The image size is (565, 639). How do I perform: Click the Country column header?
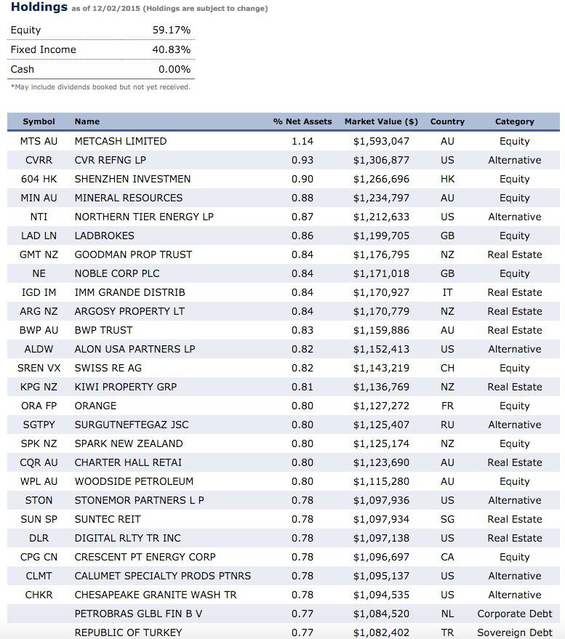coord(447,121)
